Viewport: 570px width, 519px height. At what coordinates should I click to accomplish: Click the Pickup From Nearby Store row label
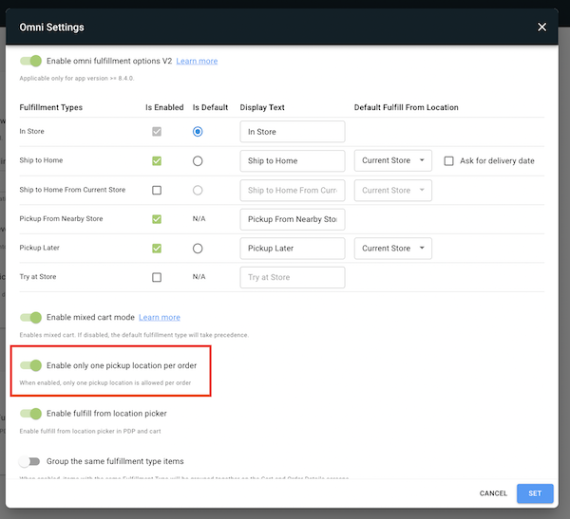[x=61, y=218]
